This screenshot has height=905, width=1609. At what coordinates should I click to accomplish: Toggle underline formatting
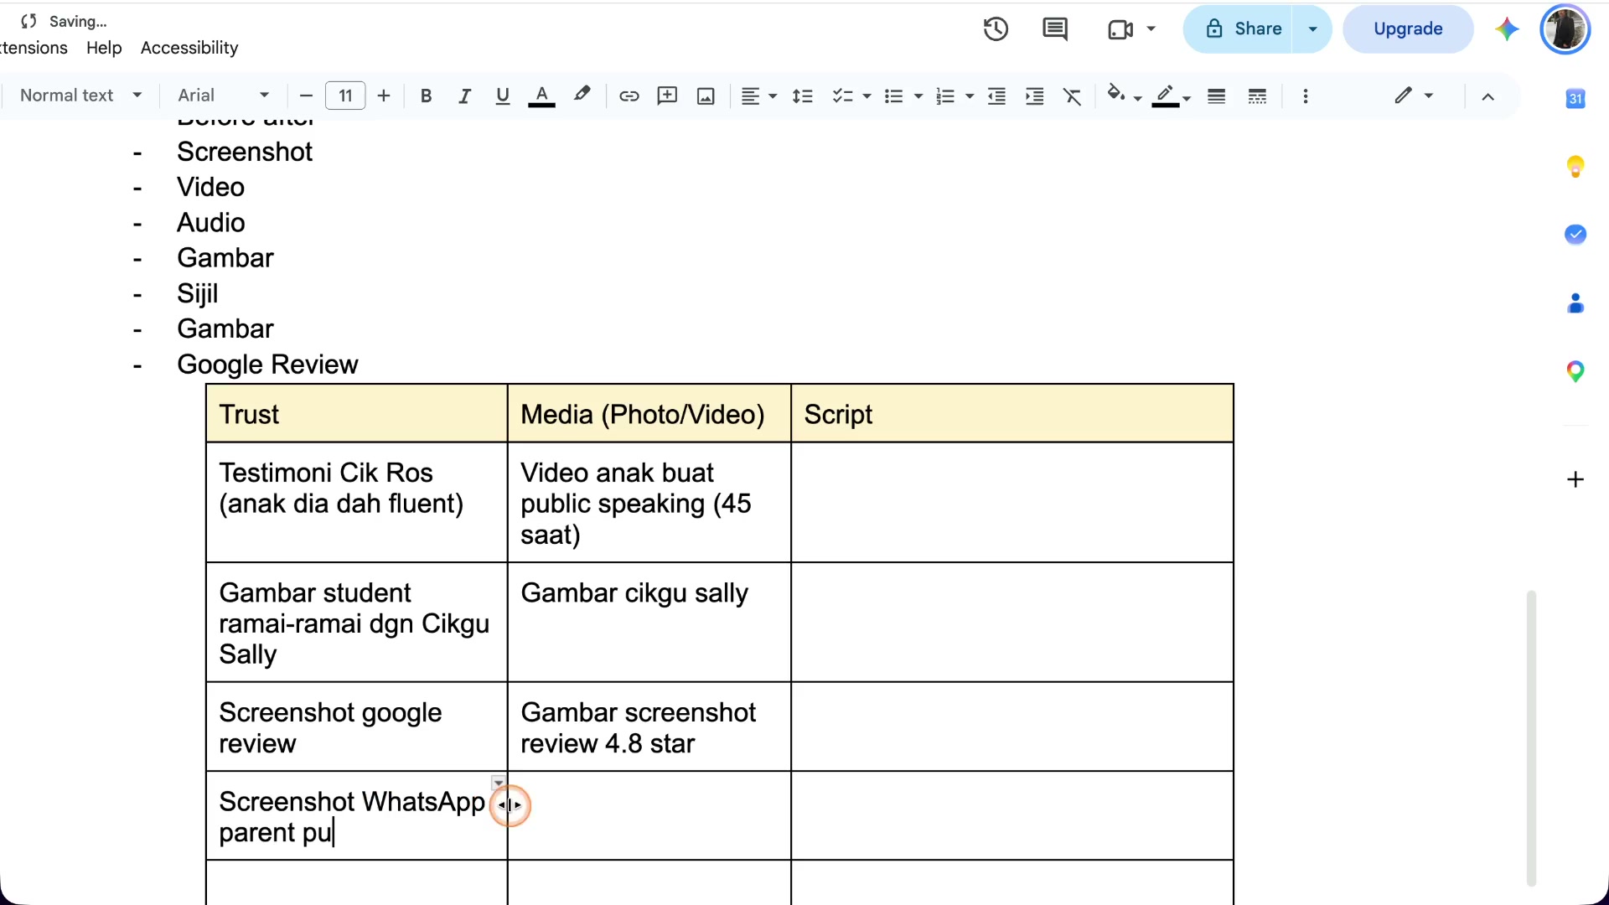503,96
